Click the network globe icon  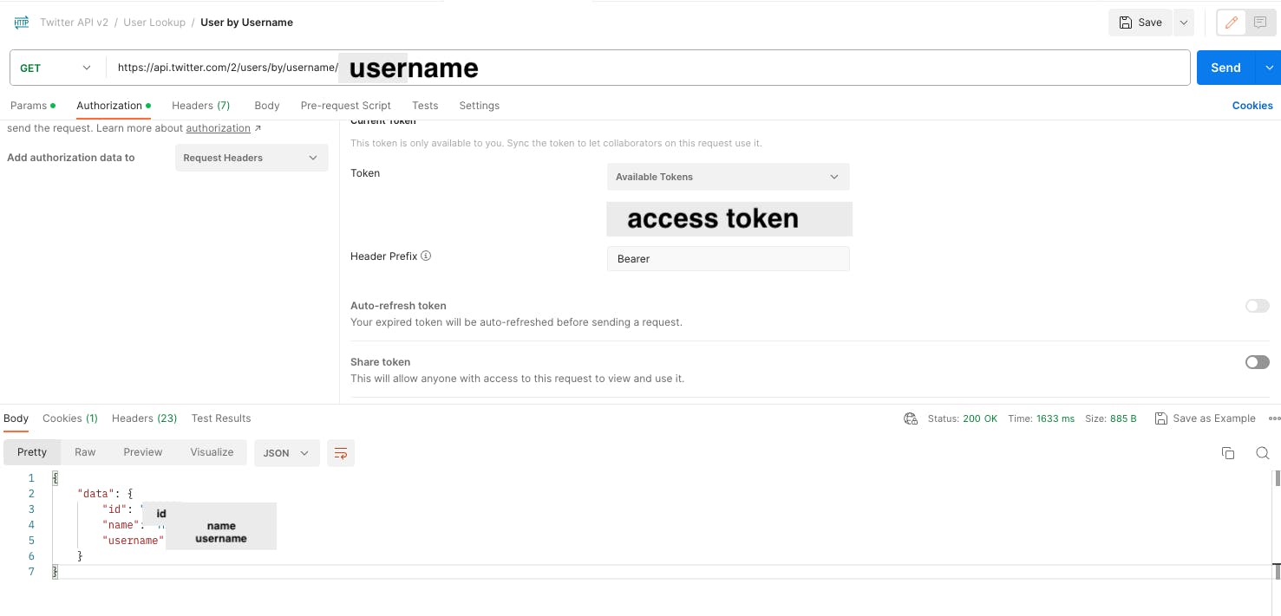pos(911,418)
